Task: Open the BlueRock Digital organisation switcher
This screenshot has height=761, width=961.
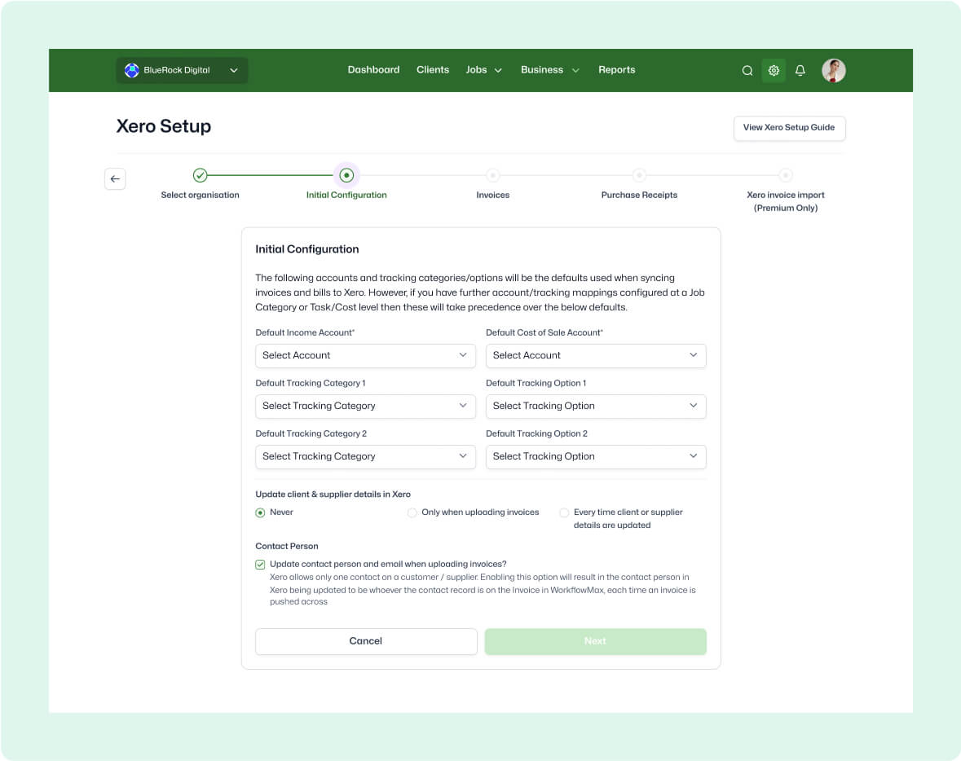Action: [182, 70]
